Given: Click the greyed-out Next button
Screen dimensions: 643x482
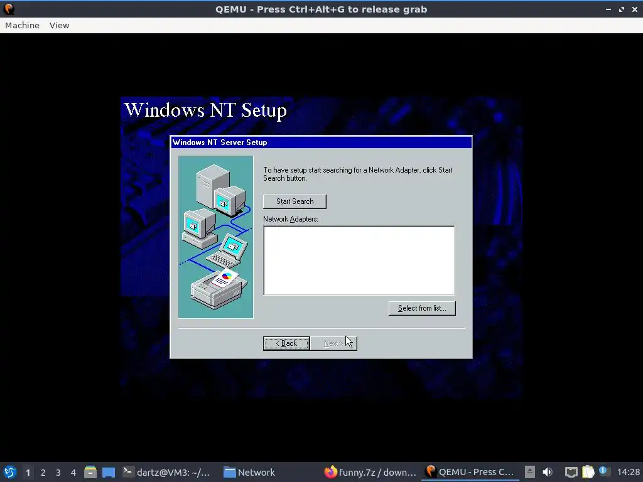Looking at the screenshot, I should tap(333, 343).
